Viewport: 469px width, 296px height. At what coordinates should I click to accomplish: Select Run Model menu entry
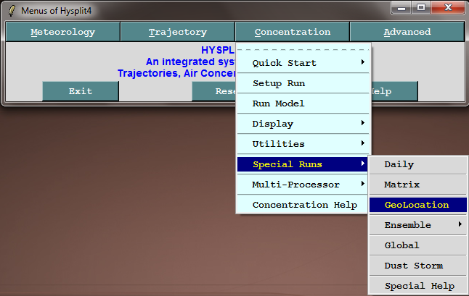point(303,103)
